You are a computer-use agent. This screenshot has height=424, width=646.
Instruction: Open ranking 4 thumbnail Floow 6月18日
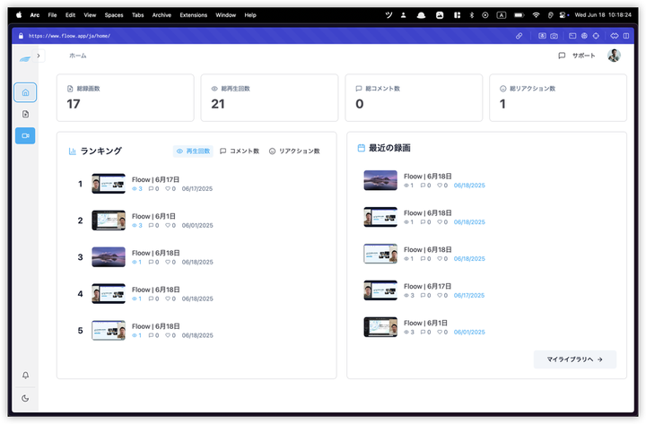[x=109, y=293]
